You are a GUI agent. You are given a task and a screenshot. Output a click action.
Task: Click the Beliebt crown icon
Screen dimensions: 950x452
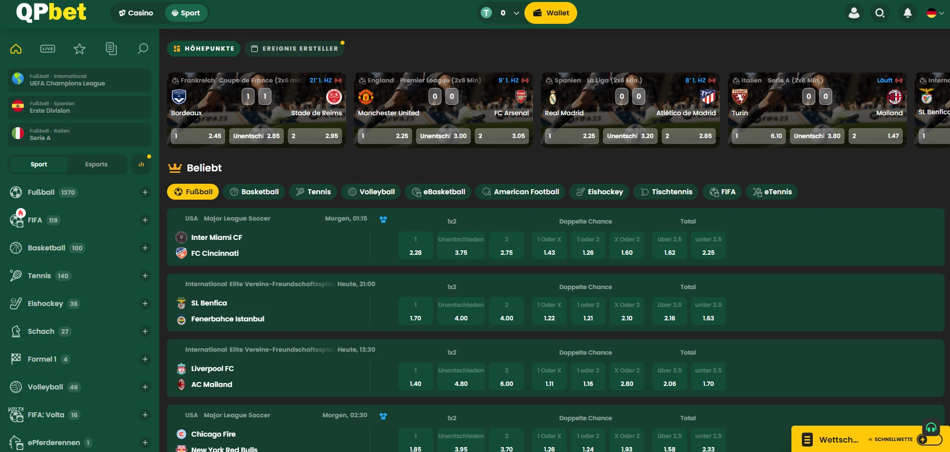(175, 168)
